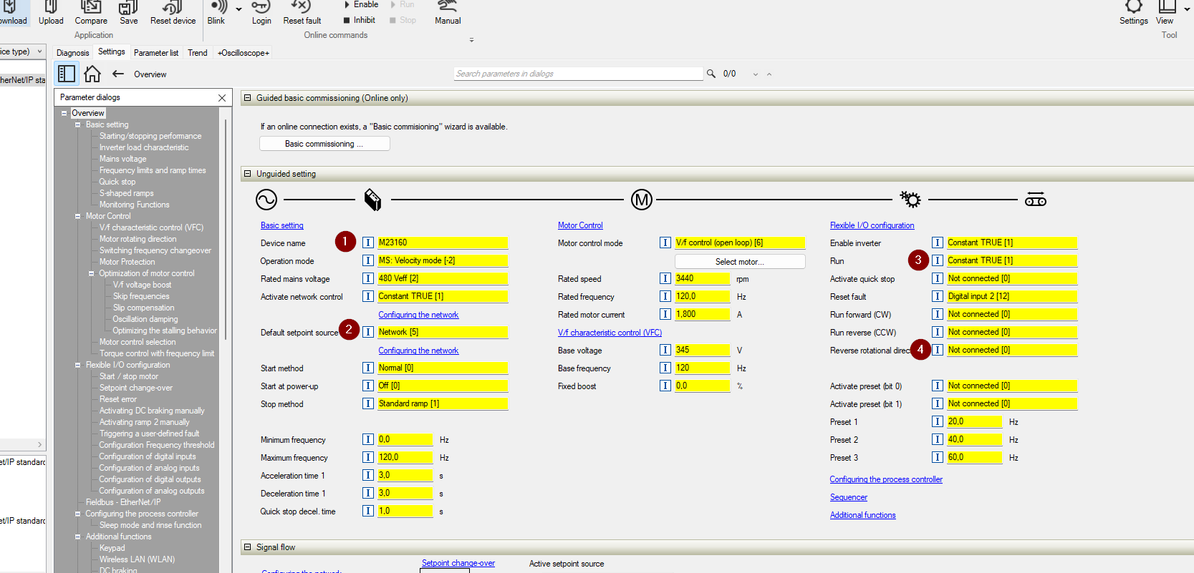
Task: Select Quick stop in the tree
Action: [117, 182]
